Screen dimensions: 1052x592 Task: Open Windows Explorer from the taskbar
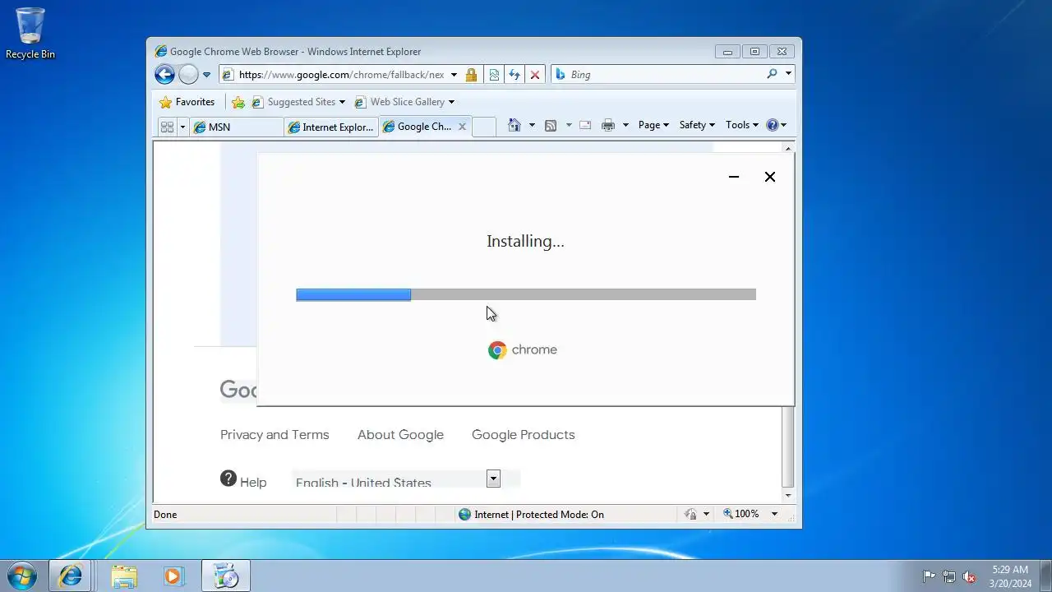coord(124,576)
